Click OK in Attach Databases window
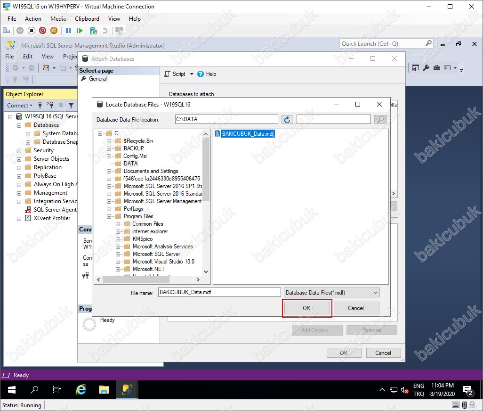Screen dimensions: 483x411 [x=344, y=353]
